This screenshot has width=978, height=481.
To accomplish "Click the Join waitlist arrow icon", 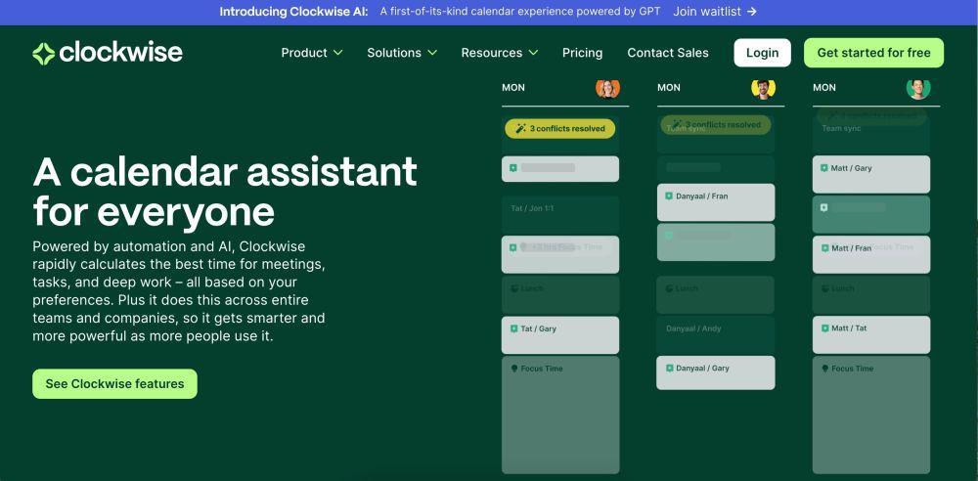I will coord(751,11).
